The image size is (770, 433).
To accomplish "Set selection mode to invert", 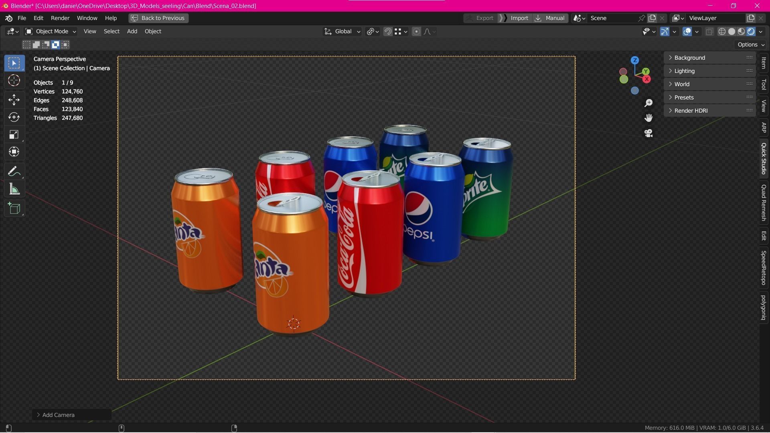I will [55, 45].
